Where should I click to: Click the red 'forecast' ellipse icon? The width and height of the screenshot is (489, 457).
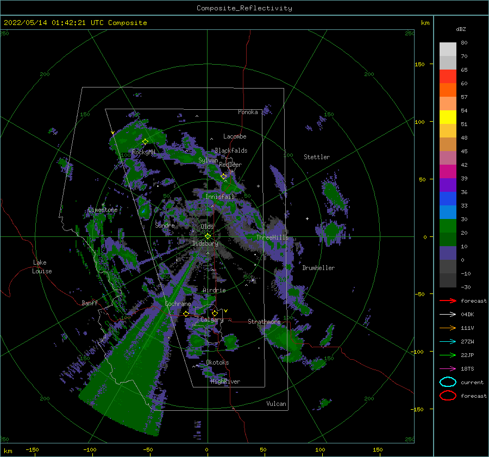[x=448, y=396]
